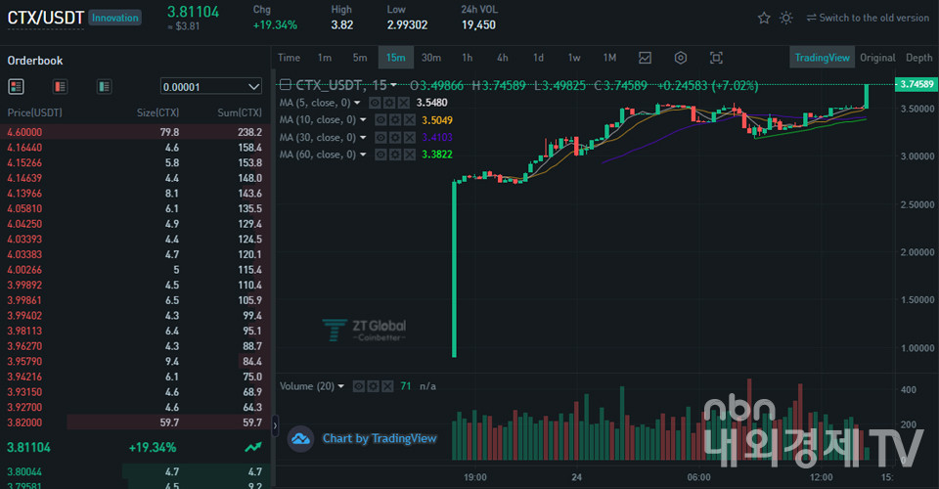Click the 3.81104 last price in orderbook
The image size is (939, 489).
tap(28, 447)
